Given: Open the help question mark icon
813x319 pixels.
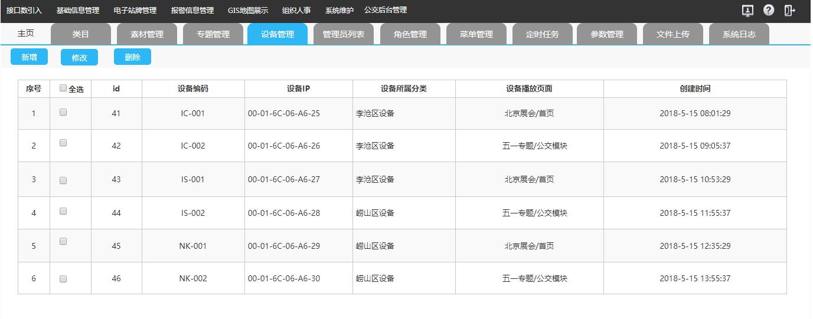Looking at the screenshot, I should [x=769, y=10].
